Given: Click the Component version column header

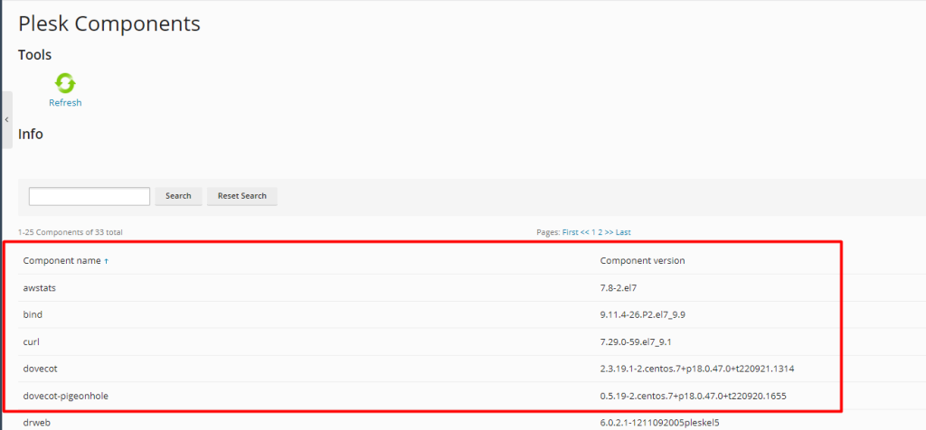Looking at the screenshot, I should 643,261.
